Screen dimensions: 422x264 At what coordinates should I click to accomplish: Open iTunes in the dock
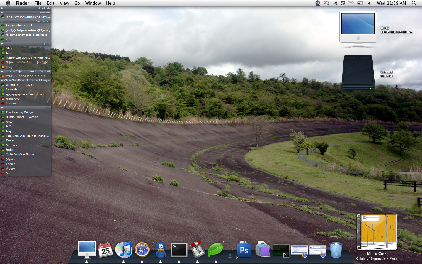124,250
